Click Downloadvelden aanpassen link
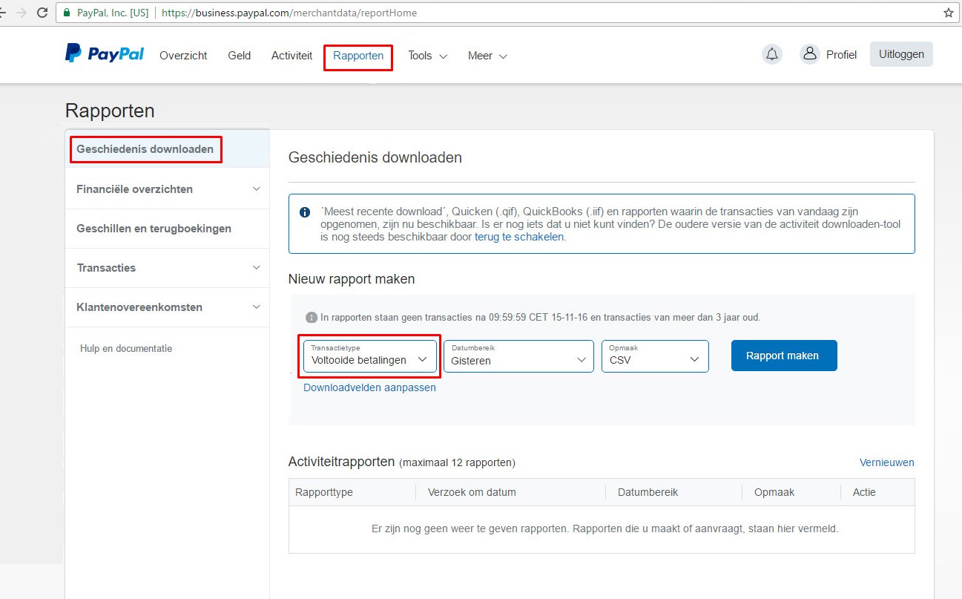 click(369, 387)
